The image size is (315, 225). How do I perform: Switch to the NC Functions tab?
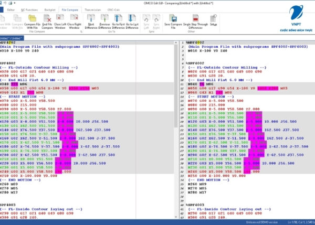click(29, 10)
